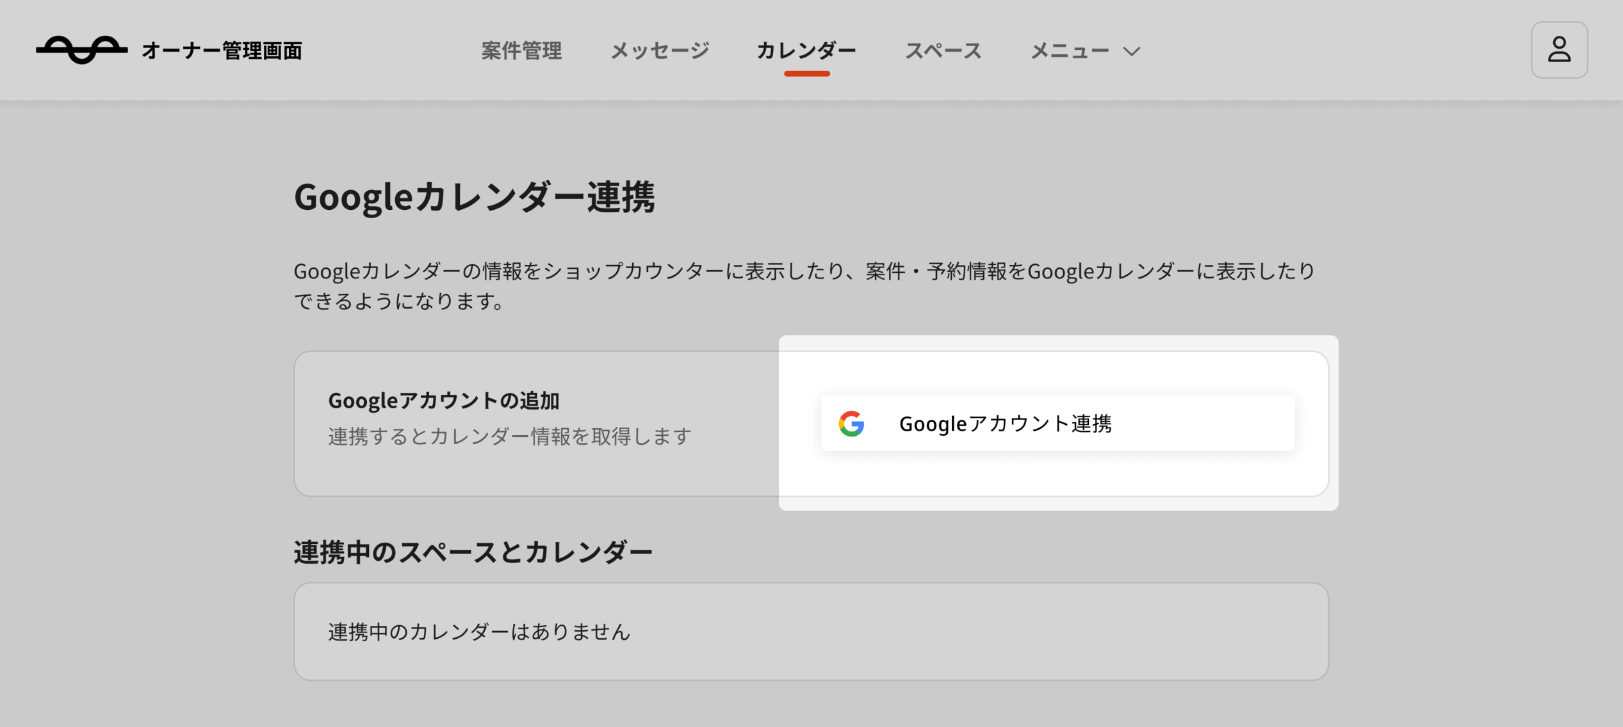Select the カレンダー tab underline indicator
The height and width of the screenshot is (727, 1623).
pos(808,76)
